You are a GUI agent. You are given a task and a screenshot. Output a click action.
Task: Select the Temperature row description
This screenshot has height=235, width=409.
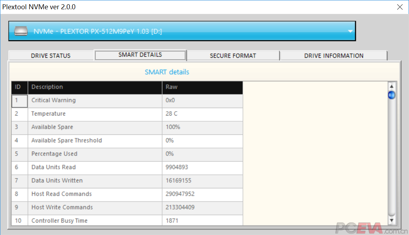[x=48, y=114]
